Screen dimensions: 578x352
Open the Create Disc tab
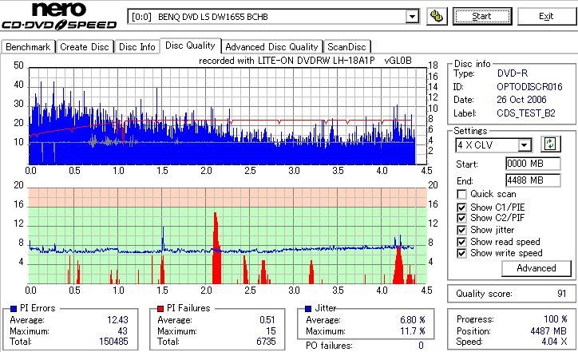click(x=85, y=47)
